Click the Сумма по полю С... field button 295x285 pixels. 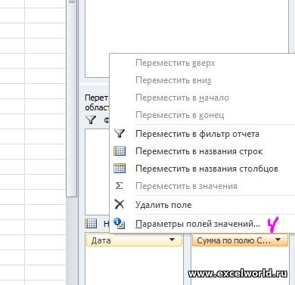[x=240, y=240]
